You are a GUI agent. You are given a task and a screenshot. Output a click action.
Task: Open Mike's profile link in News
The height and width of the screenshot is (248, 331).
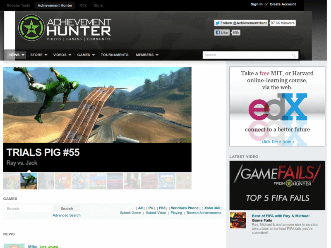(x=33, y=246)
